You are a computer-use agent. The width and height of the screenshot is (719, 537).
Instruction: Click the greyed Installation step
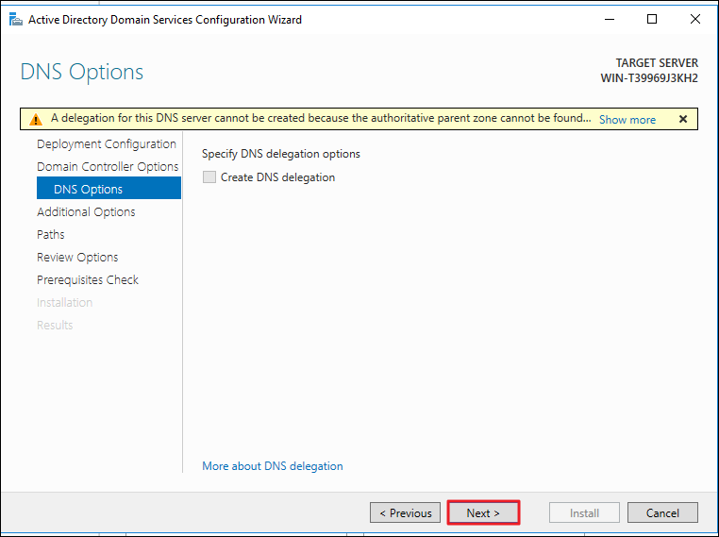[x=65, y=302]
